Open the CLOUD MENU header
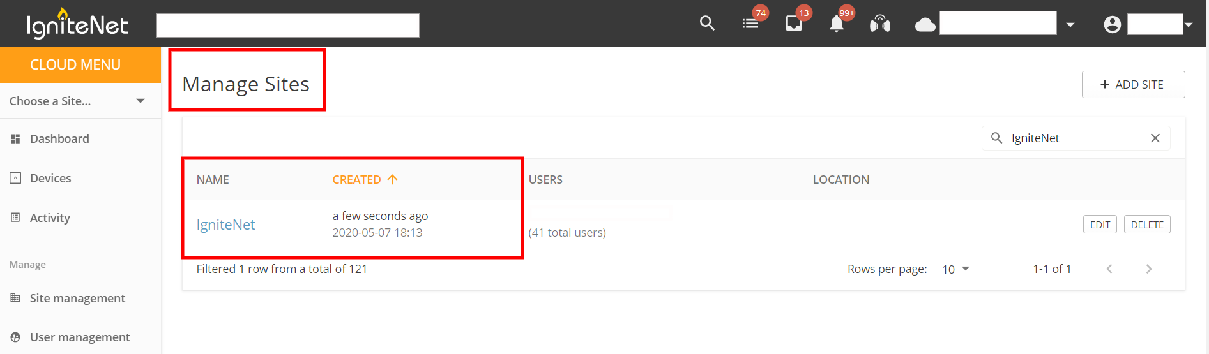Viewport: 1209px width, 354px height. point(80,64)
